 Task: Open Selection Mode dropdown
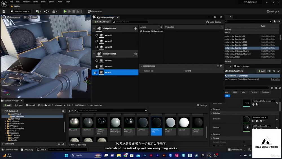click(20, 11)
